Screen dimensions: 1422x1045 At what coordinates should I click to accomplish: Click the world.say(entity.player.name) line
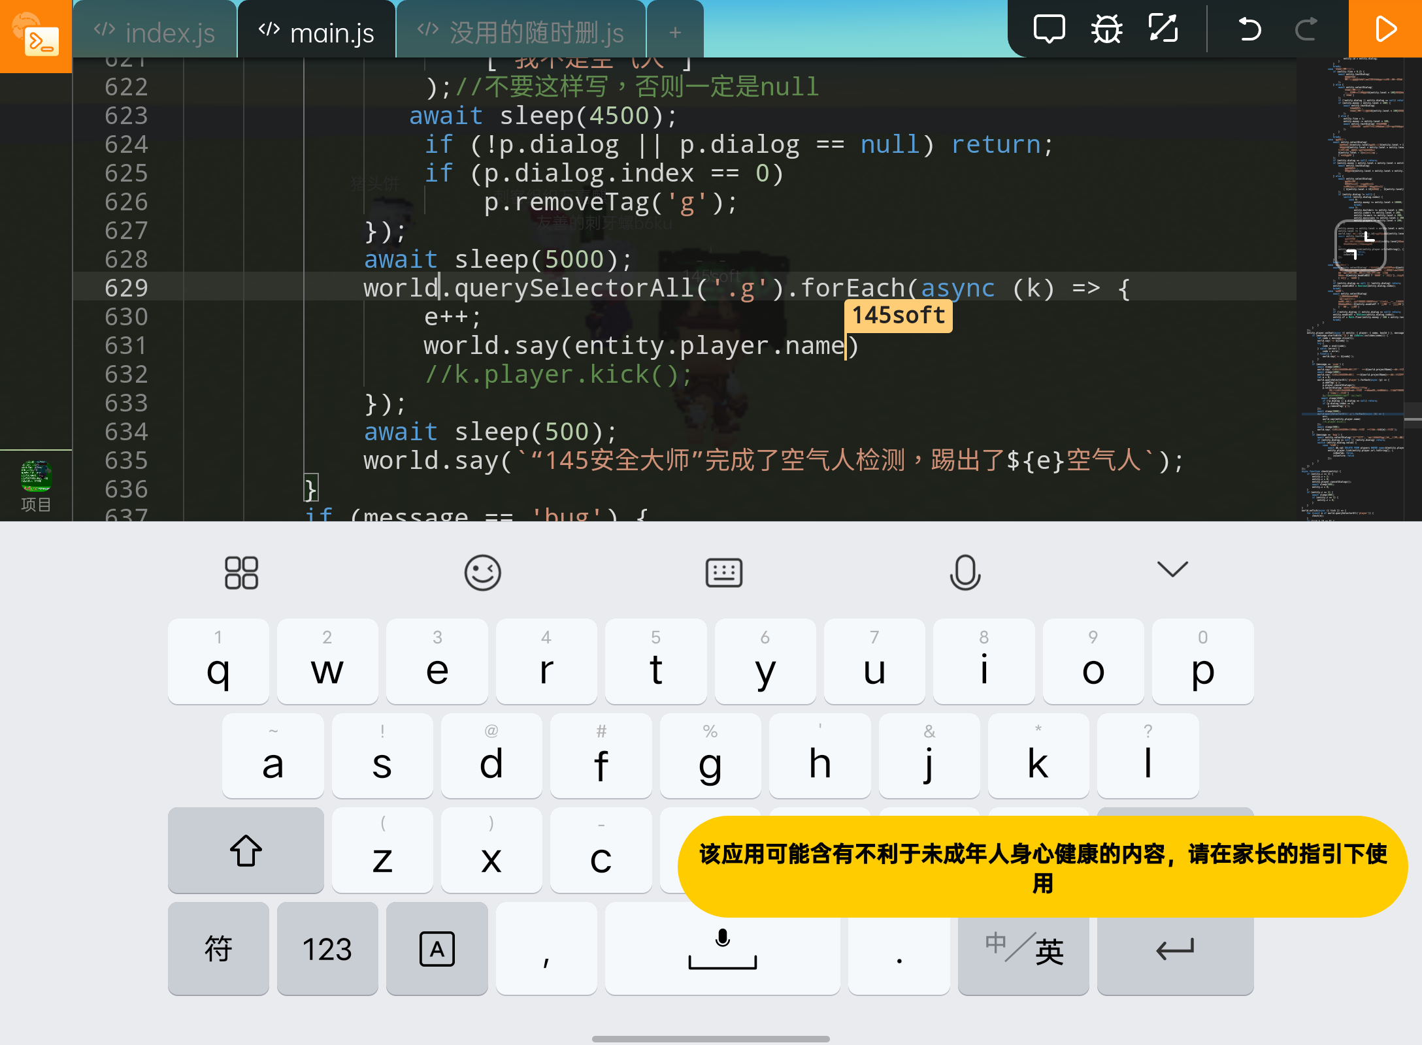pyautogui.click(x=641, y=346)
